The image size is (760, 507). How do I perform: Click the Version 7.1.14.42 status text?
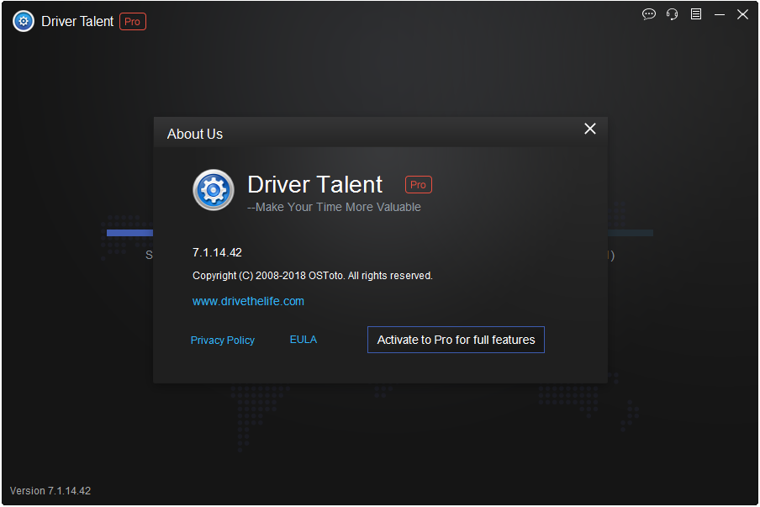pyautogui.click(x=50, y=490)
